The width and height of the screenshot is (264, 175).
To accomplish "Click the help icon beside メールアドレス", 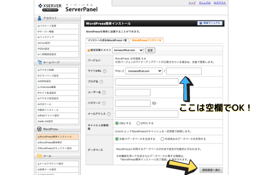I will pos(109,114).
